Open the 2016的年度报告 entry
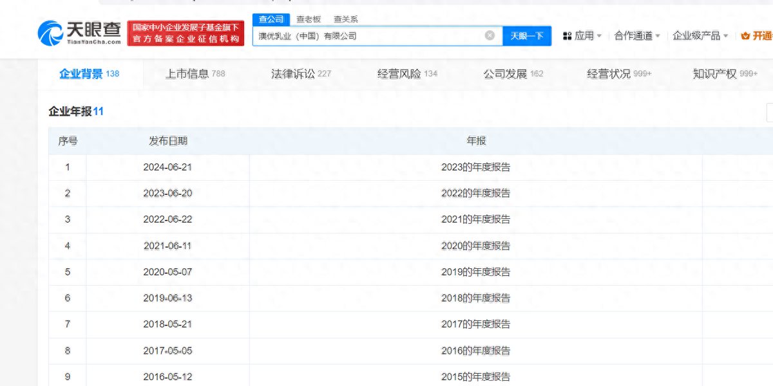 tap(476, 351)
